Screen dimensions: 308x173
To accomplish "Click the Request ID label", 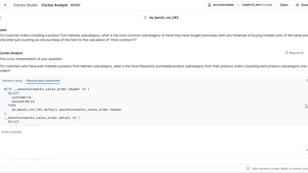I will click(296, 53).
